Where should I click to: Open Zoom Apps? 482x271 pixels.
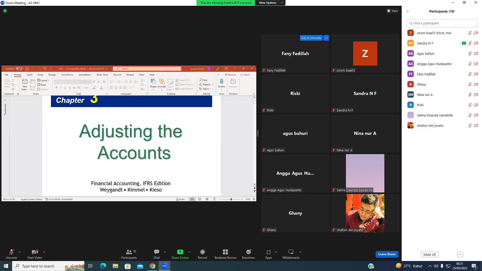click(268, 254)
